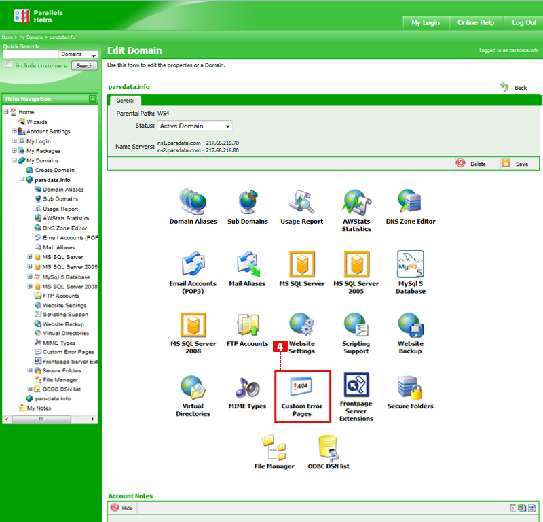Open MS SQL Server 2005 icon in main panel

click(x=356, y=264)
